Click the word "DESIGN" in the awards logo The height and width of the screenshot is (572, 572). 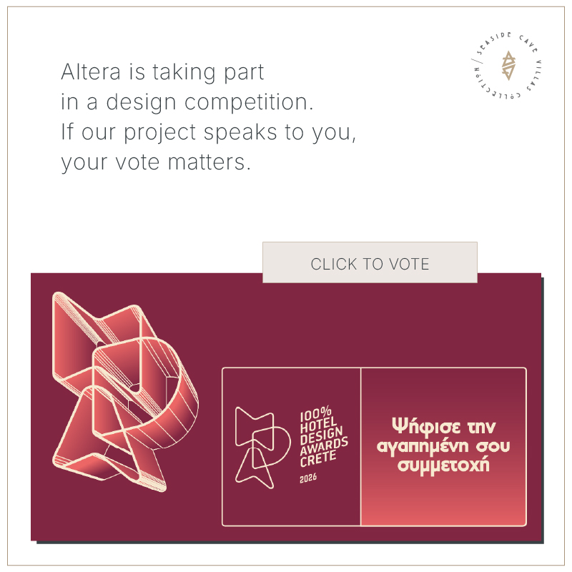pos(321,436)
